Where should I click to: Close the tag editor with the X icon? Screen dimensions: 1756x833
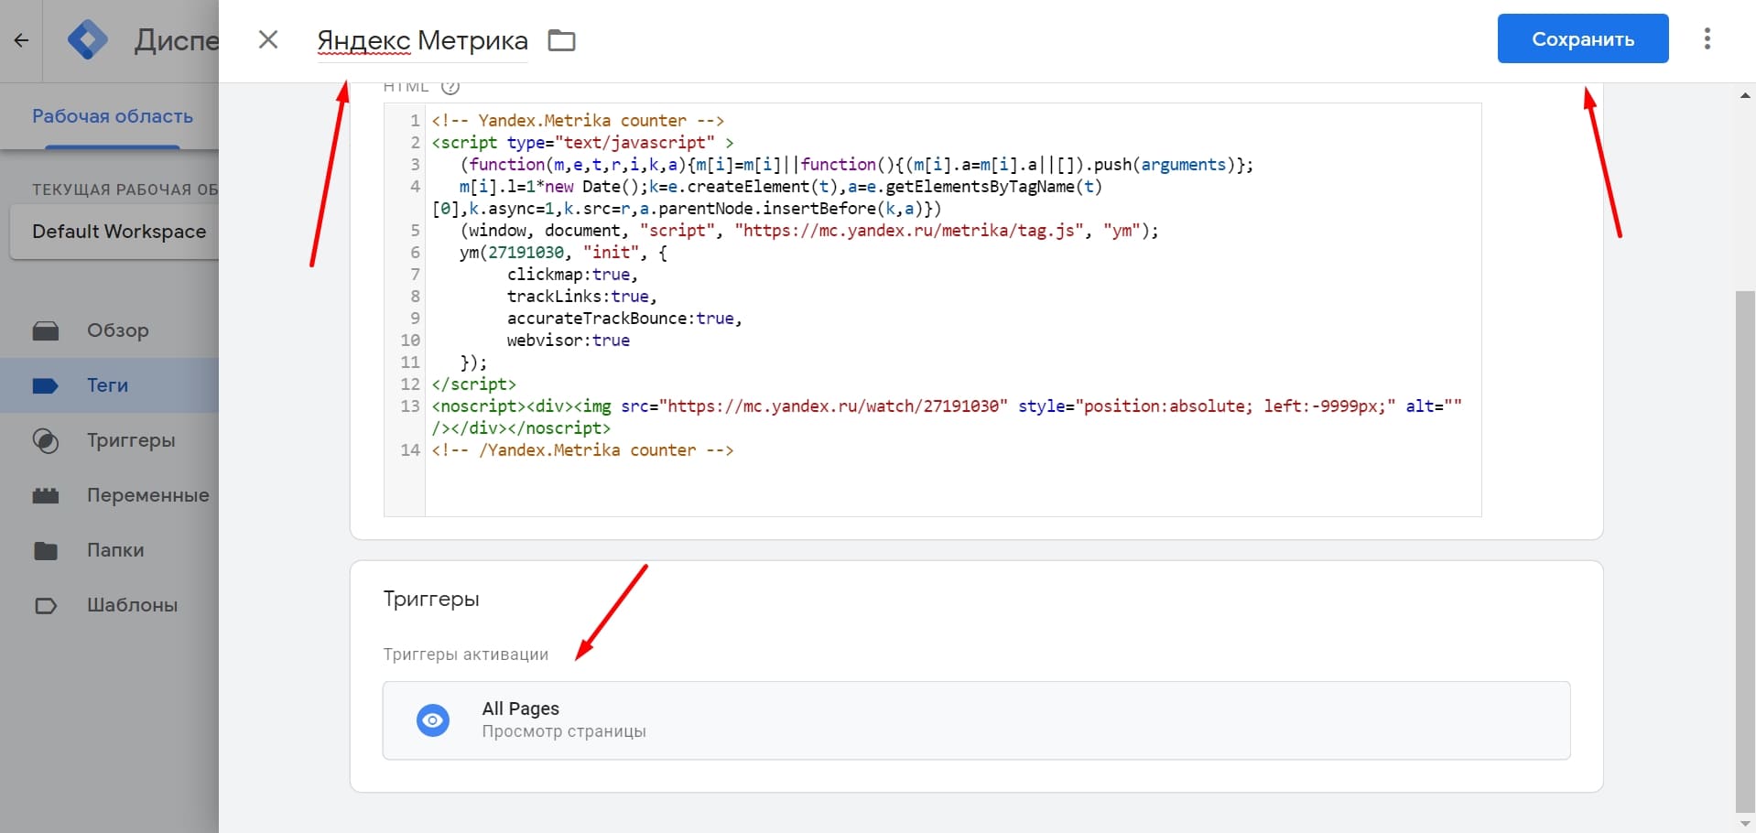point(267,39)
